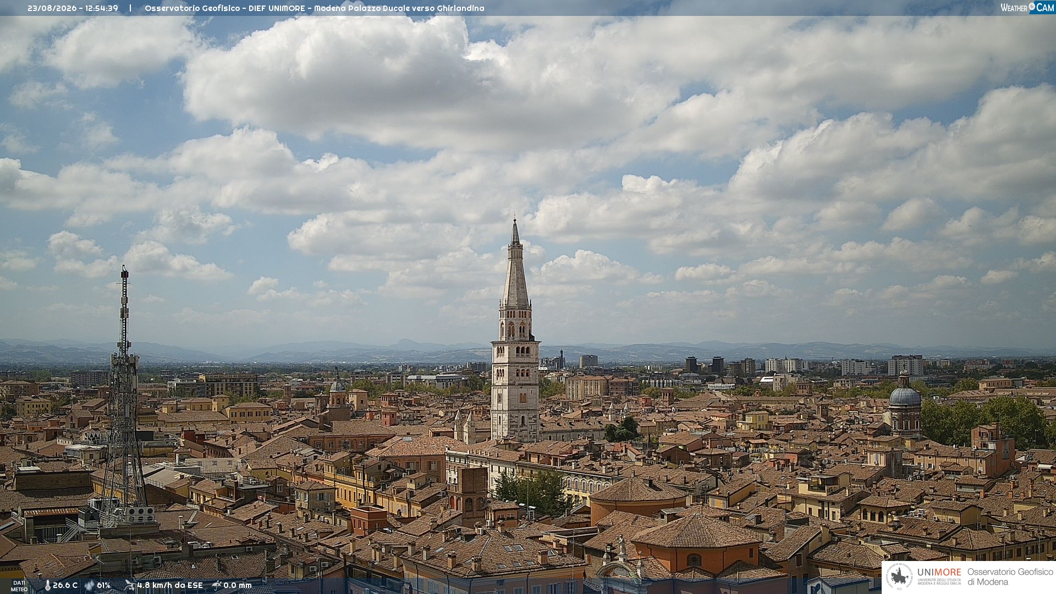Click the Ghirlandina bell tower spire
The height and width of the screenshot is (594, 1056).
pyautogui.click(x=515, y=264)
